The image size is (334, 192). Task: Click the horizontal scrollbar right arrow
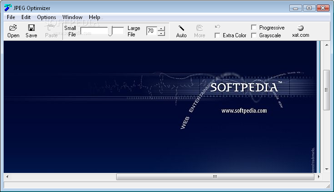319,177
